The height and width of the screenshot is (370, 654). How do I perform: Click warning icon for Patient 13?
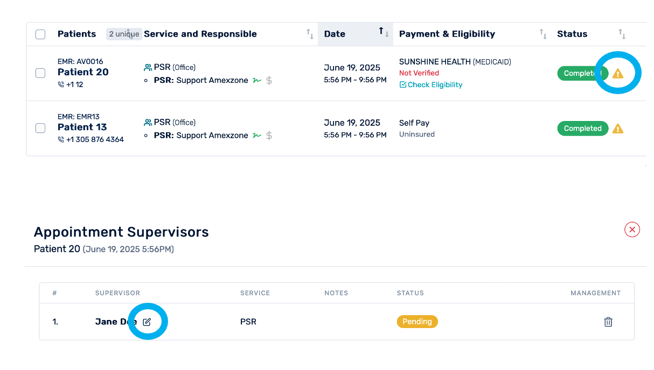pyautogui.click(x=618, y=129)
